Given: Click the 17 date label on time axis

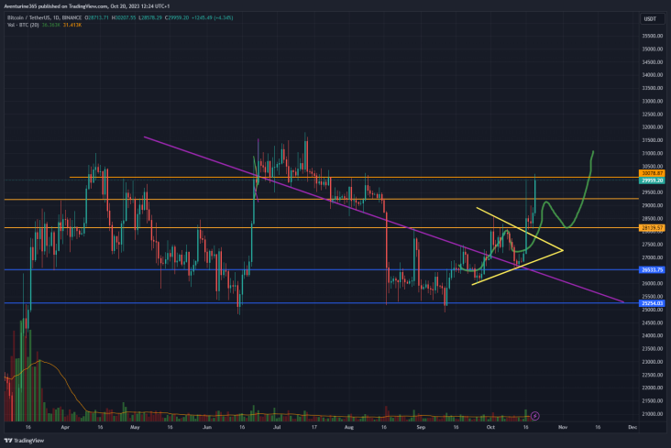Looking at the screenshot, I should coord(313,427).
